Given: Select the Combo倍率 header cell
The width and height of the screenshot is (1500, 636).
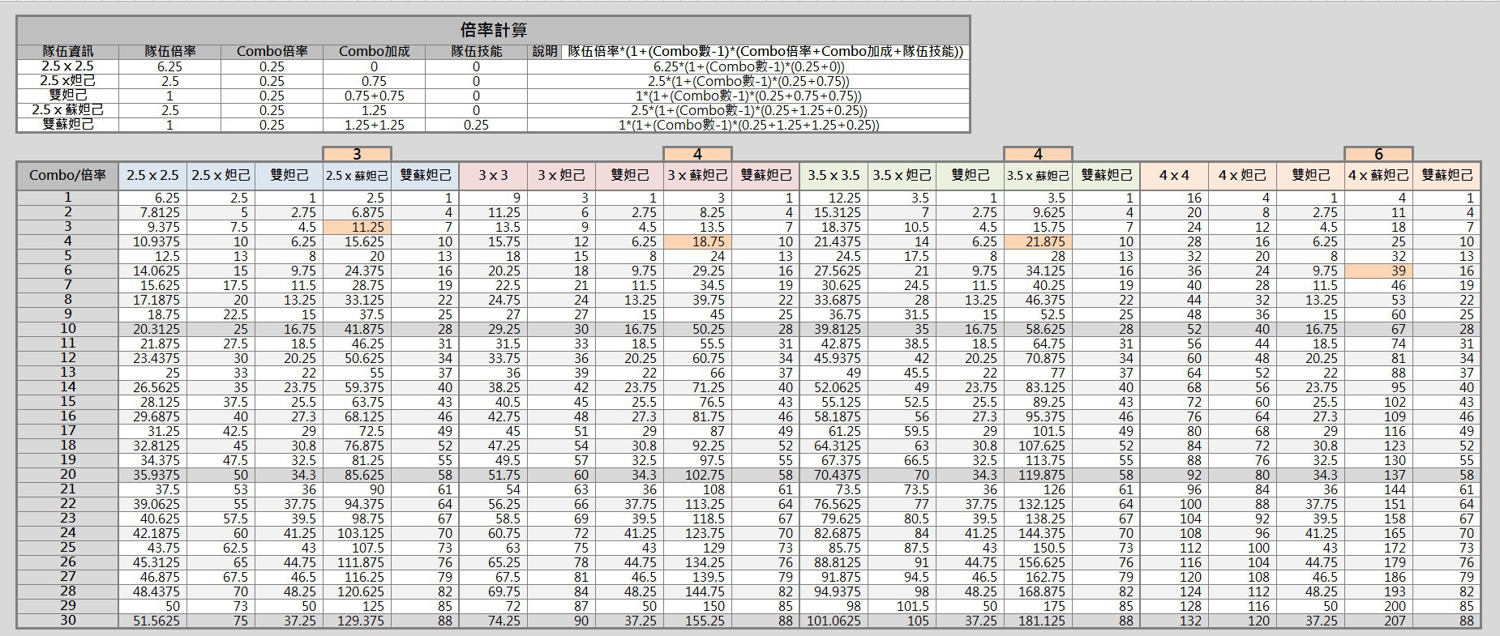Looking at the screenshot, I should (272, 51).
